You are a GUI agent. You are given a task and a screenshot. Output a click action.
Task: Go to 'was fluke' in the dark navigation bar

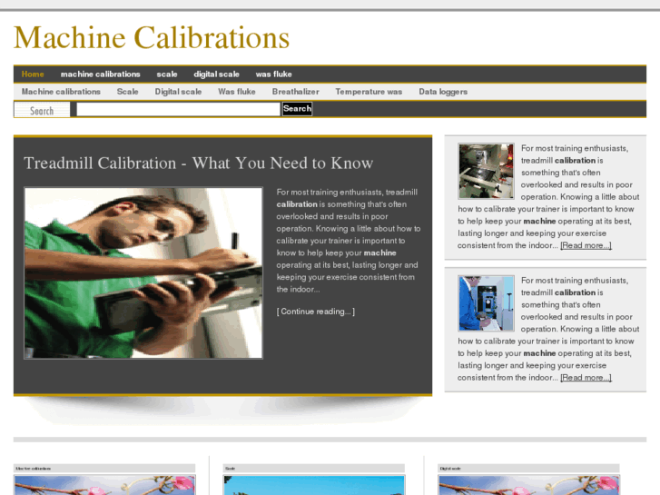tap(273, 74)
